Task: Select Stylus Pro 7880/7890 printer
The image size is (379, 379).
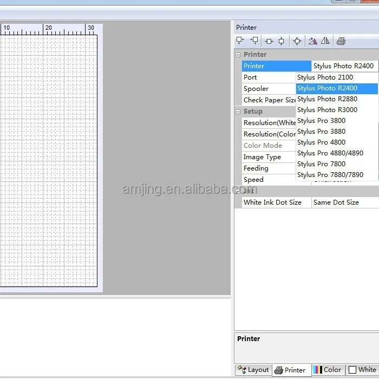Action: tap(337, 175)
